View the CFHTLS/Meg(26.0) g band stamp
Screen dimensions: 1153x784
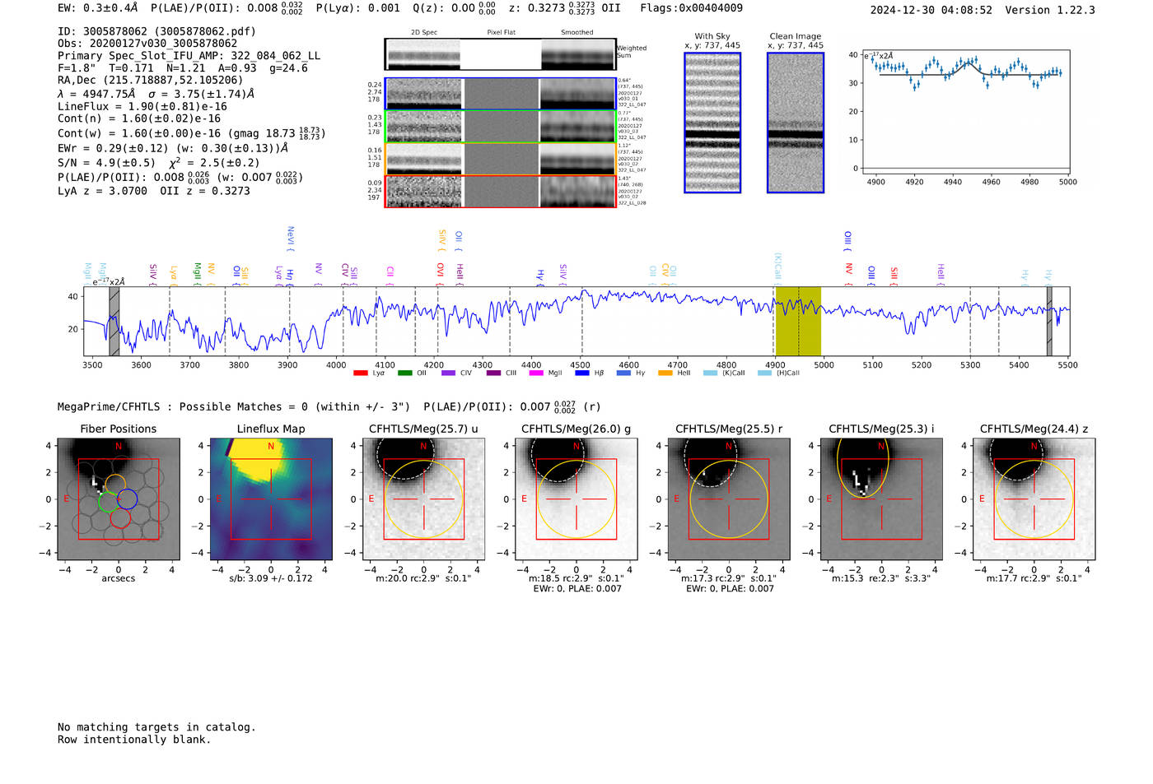click(576, 499)
